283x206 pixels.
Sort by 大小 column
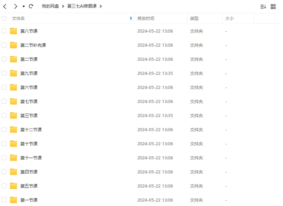(229, 18)
